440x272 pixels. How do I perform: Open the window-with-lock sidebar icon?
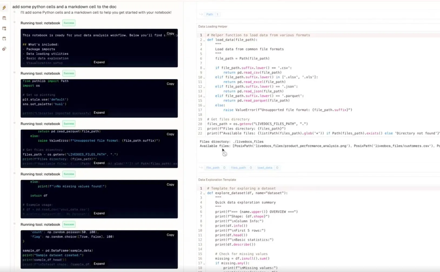pyautogui.click(x=4, y=28)
